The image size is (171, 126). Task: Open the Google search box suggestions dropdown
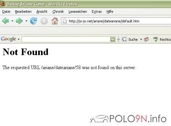pos(113,39)
